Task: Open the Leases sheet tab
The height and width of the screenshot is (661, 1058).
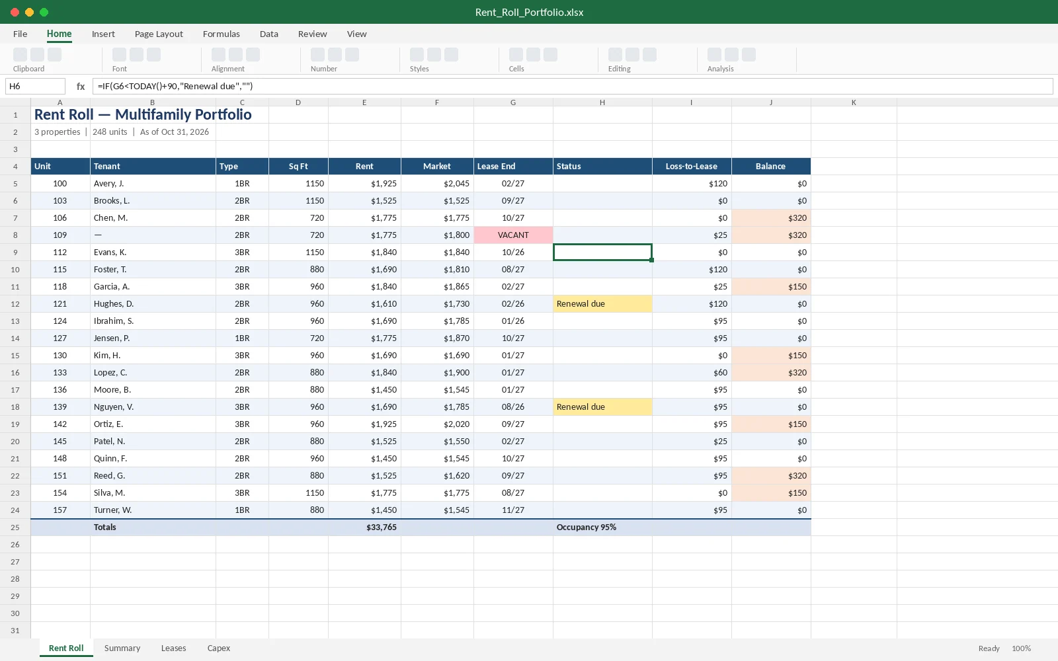Action: coord(174,648)
